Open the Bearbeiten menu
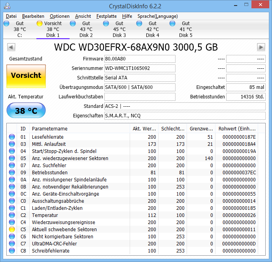 click(33, 16)
